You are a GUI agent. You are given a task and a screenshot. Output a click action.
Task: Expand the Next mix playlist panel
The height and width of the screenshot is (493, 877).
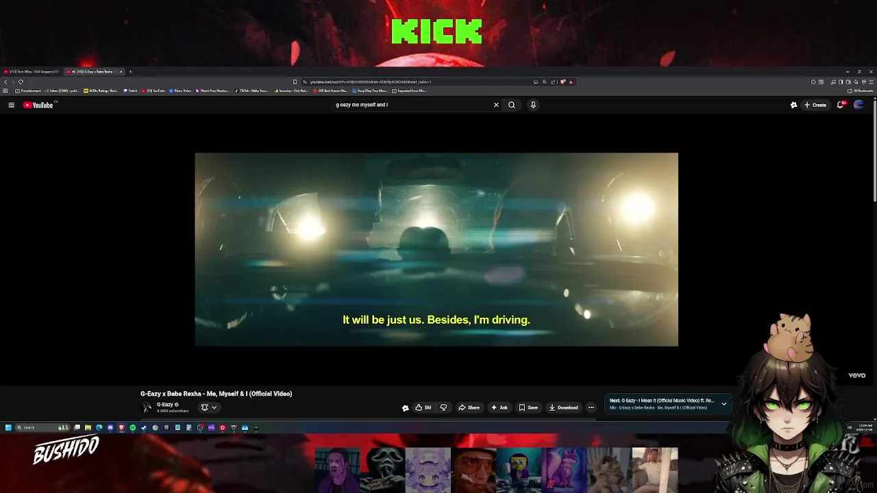tap(724, 404)
